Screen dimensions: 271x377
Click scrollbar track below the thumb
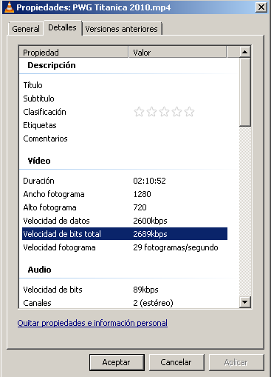coord(244,211)
